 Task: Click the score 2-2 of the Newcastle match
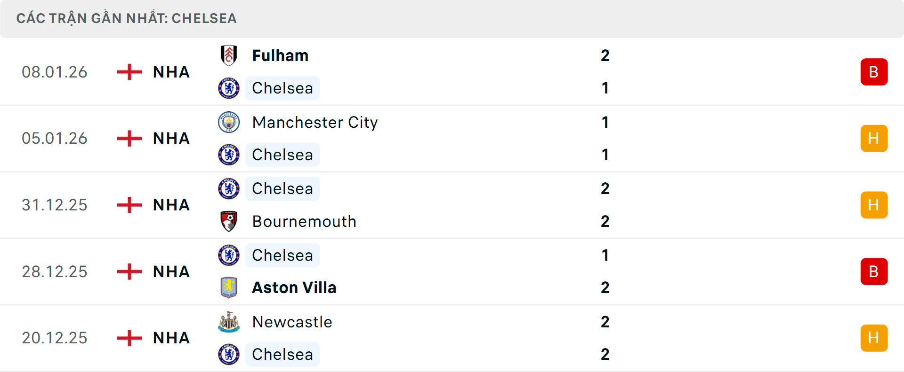(605, 338)
